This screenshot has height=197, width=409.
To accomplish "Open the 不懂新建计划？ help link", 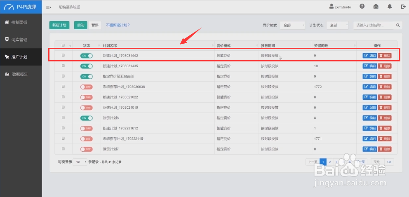I will (118, 25).
